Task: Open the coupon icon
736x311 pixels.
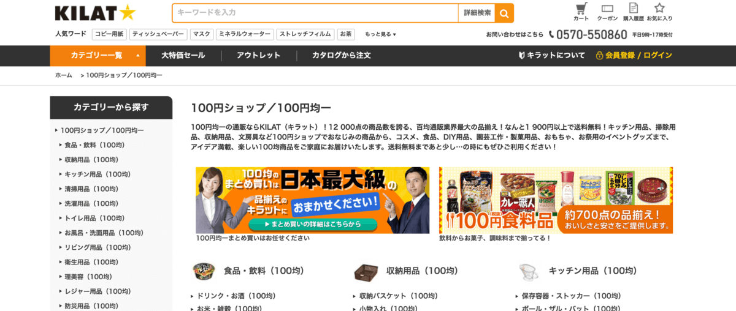Action: [607, 9]
